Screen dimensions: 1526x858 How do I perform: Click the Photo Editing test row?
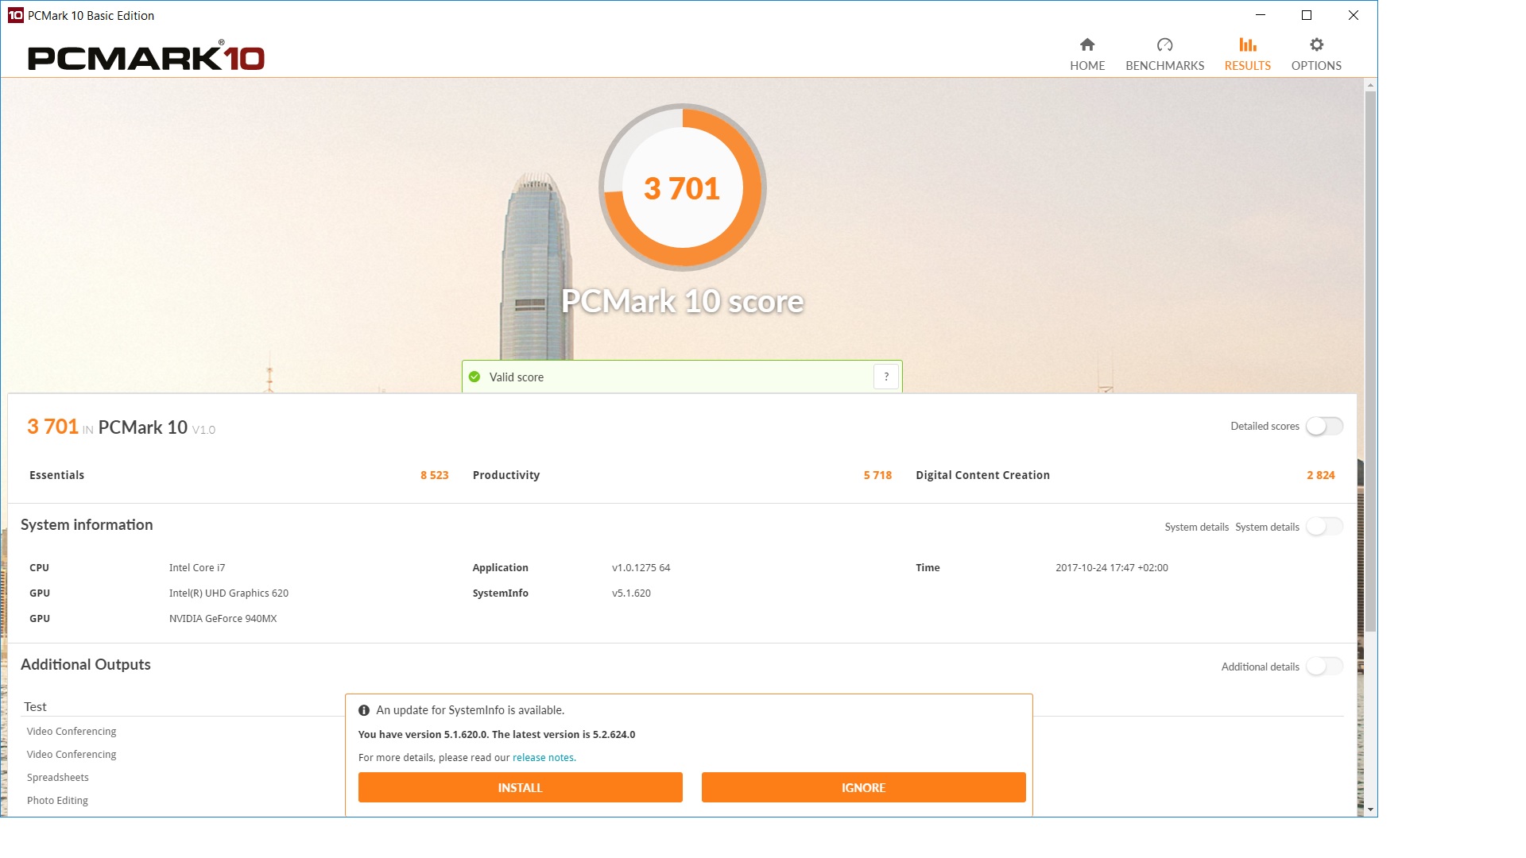pyautogui.click(x=57, y=801)
